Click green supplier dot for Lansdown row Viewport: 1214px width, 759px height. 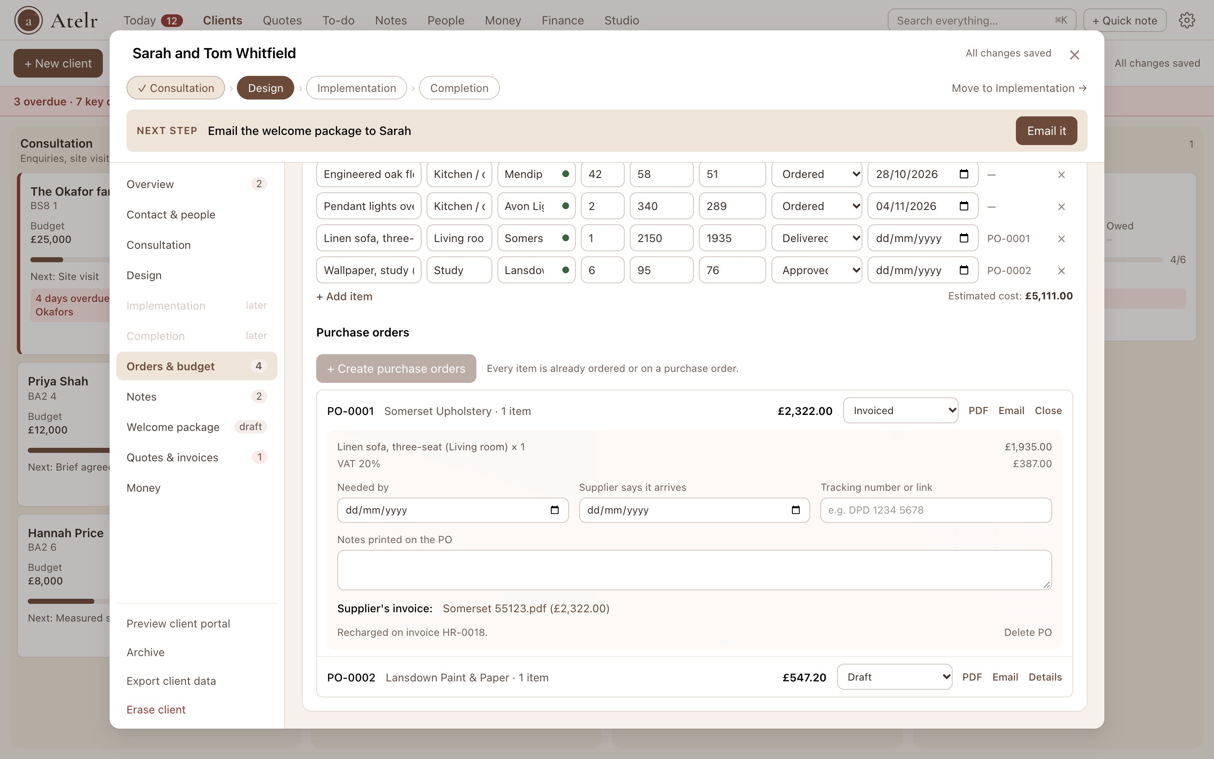(x=565, y=271)
